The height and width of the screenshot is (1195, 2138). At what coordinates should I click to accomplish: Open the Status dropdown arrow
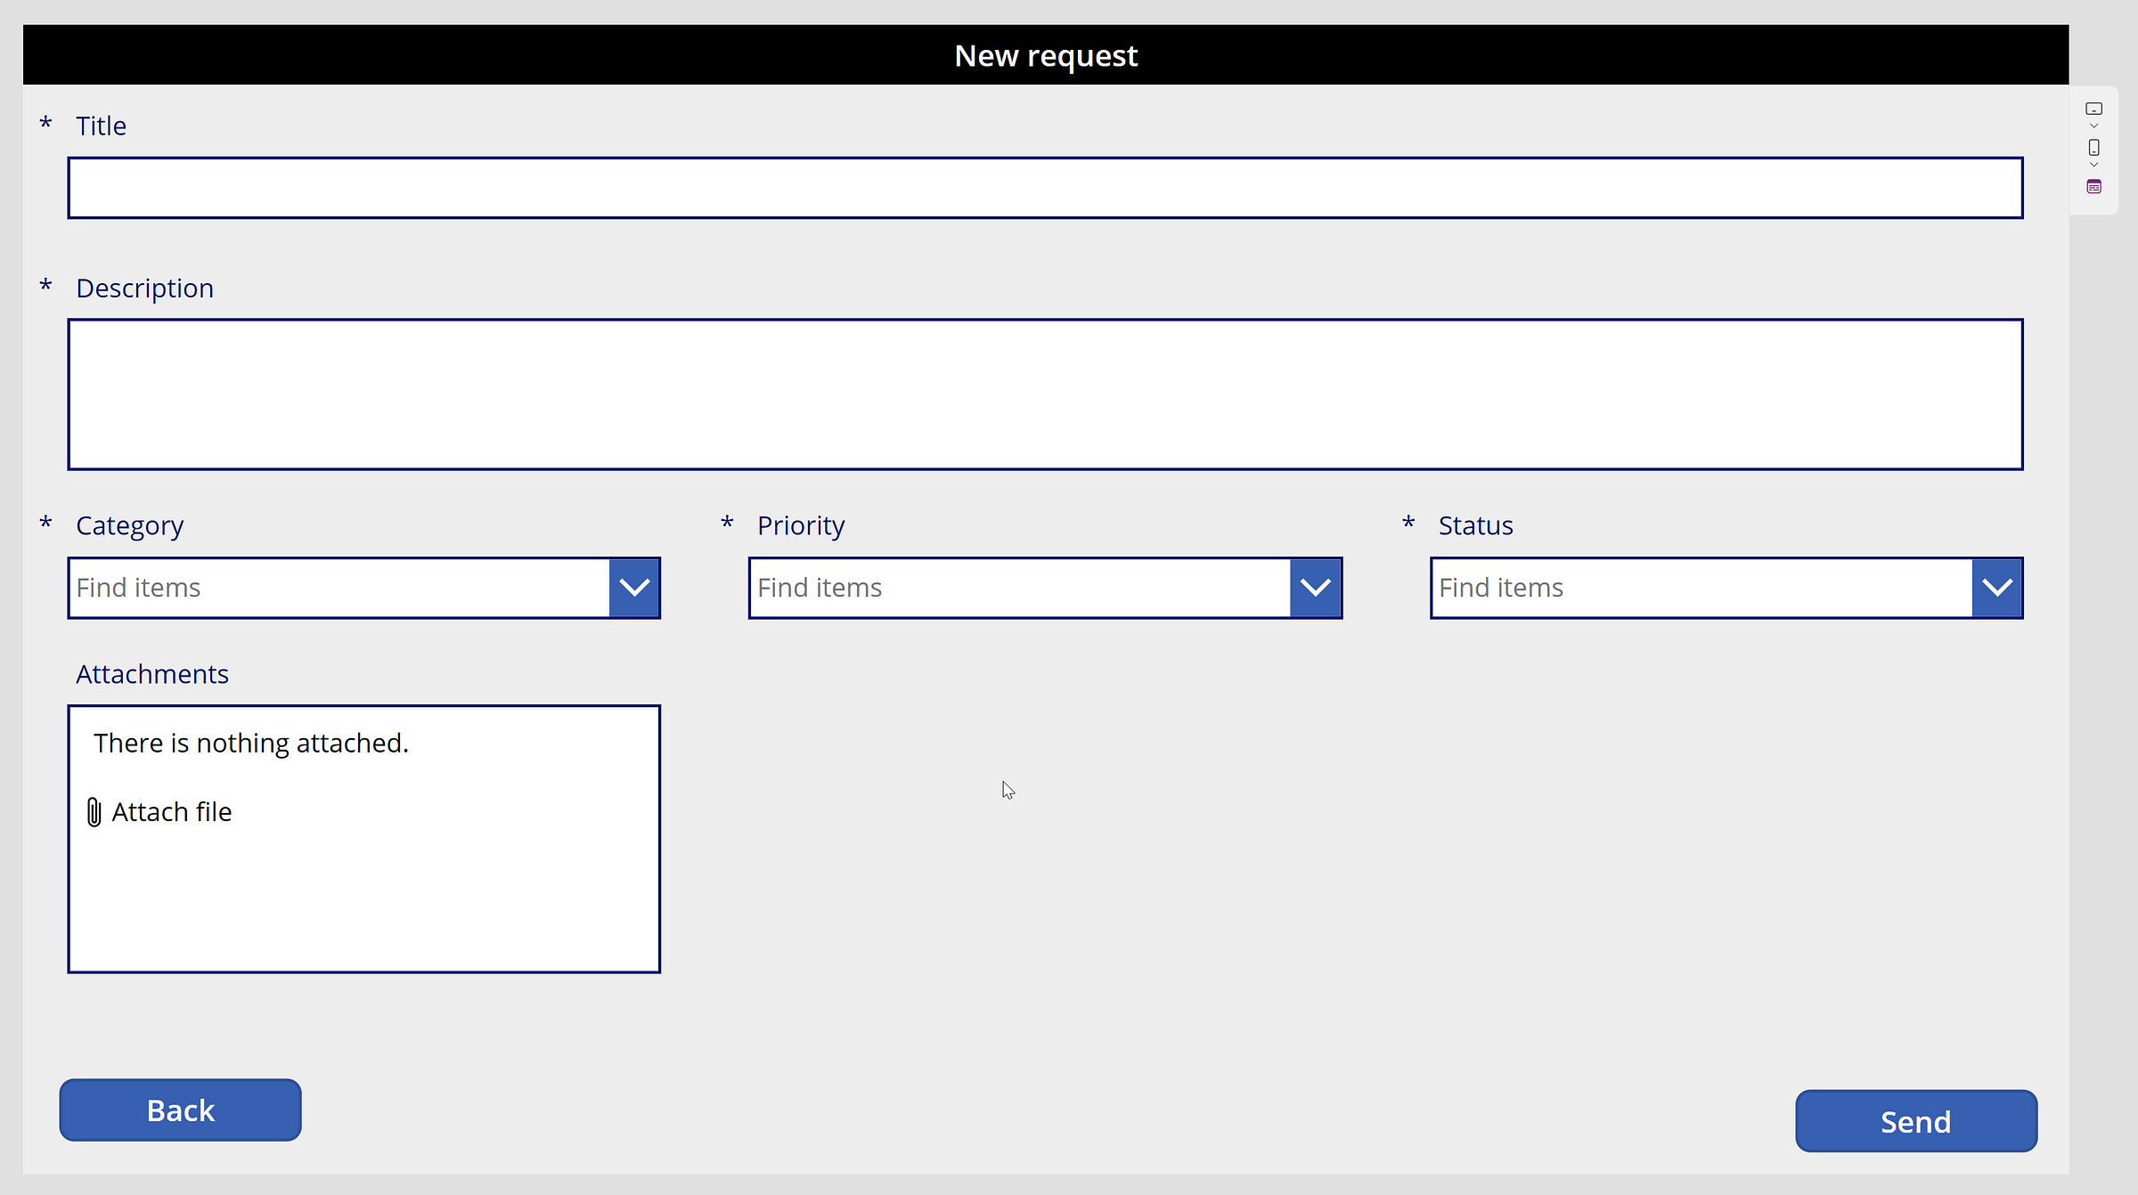click(1996, 588)
